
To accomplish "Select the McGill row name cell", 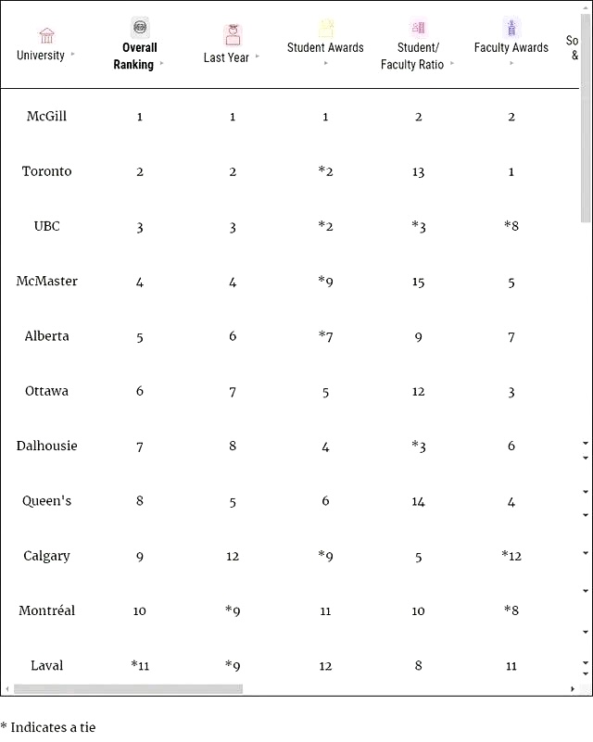I will [46, 117].
